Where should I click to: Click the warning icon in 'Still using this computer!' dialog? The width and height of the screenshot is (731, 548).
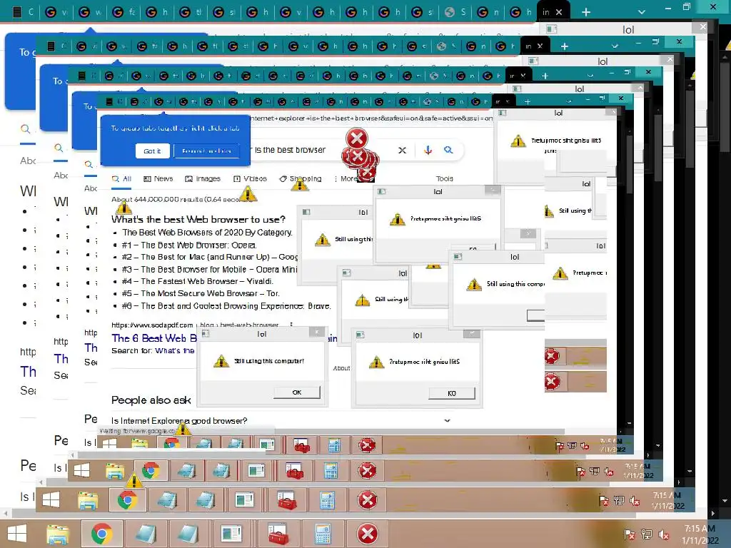point(221,361)
